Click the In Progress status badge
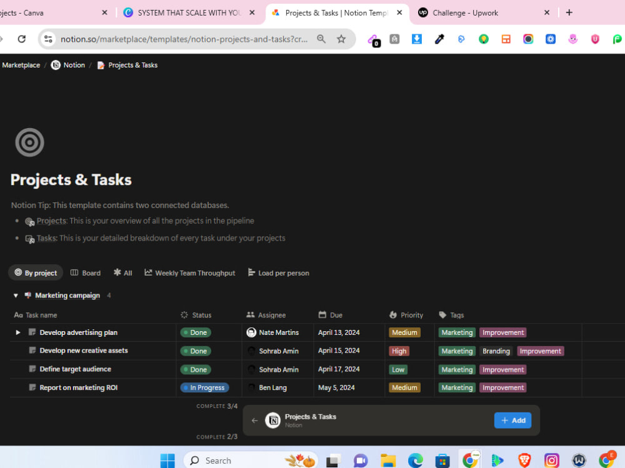The image size is (625, 468). (204, 387)
